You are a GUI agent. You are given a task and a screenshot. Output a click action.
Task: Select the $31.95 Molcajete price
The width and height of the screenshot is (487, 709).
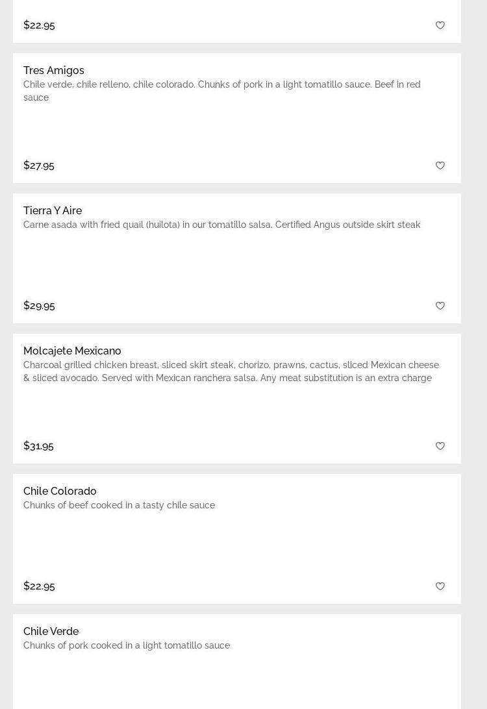click(x=38, y=445)
